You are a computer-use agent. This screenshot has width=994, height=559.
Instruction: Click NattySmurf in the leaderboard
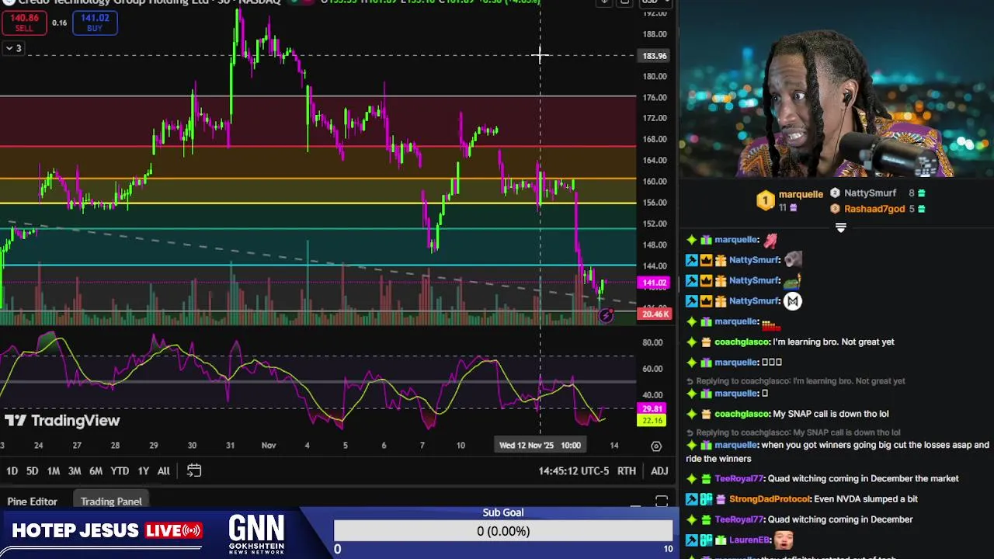pyautogui.click(x=870, y=193)
